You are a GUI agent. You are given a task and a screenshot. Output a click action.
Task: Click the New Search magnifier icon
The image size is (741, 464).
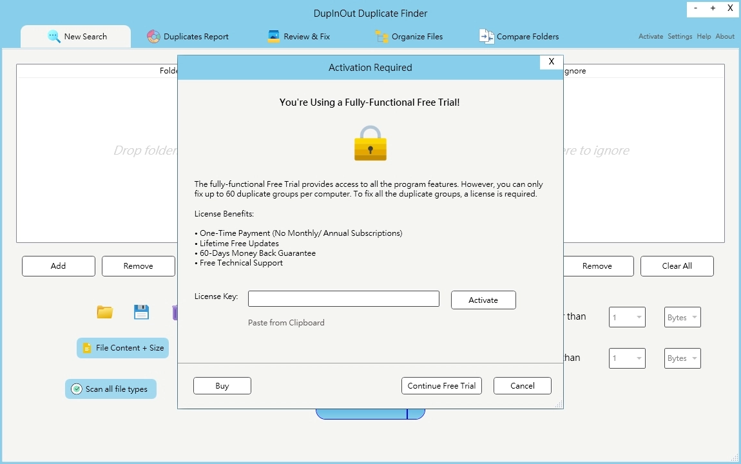[54, 36]
